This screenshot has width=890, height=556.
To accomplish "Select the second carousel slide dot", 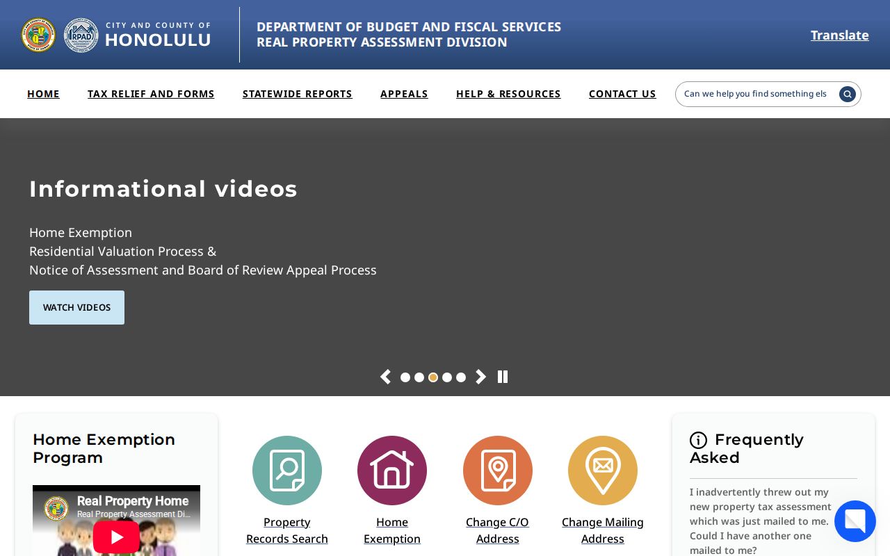I will (x=419, y=377).
